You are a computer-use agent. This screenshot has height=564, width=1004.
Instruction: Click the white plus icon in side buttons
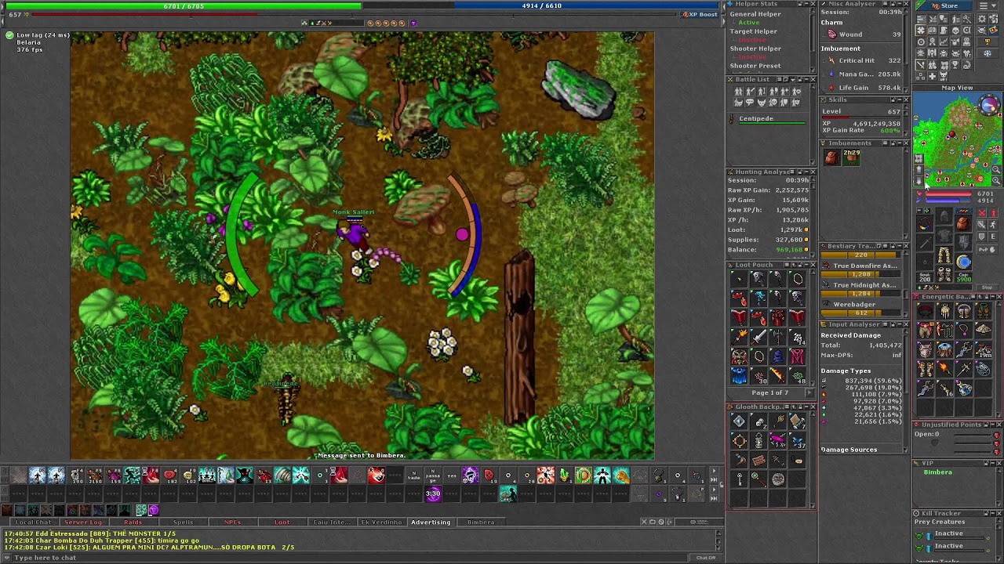point(933,76)
